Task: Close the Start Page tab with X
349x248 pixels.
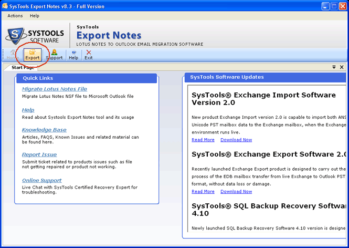Action: point(342,67)
